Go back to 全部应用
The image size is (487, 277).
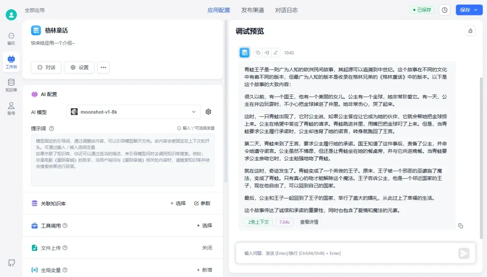(x=34, y=10)
